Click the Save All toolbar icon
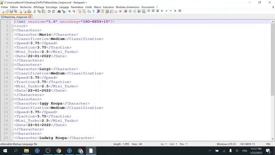The image size is (275, 155). pos(15,12)
